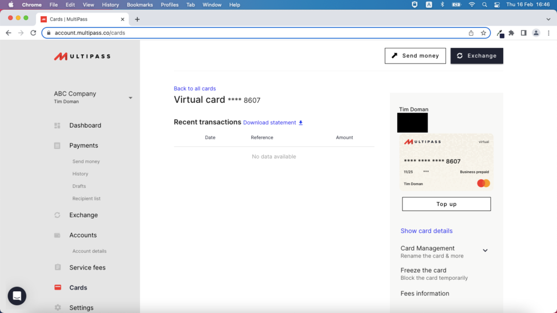
Task: Expand the Card Management section
Action: point(485,251)
